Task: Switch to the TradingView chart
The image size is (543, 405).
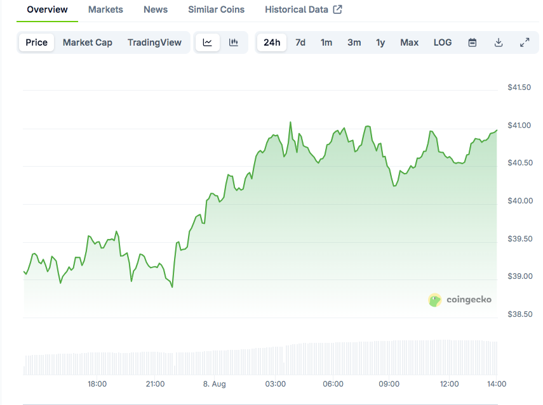Action: [x=154, y=42]
